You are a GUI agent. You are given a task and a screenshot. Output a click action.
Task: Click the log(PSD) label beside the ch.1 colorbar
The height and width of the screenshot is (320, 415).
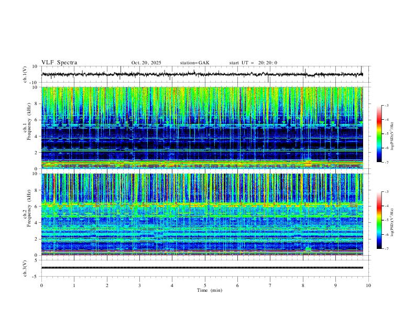392,136
